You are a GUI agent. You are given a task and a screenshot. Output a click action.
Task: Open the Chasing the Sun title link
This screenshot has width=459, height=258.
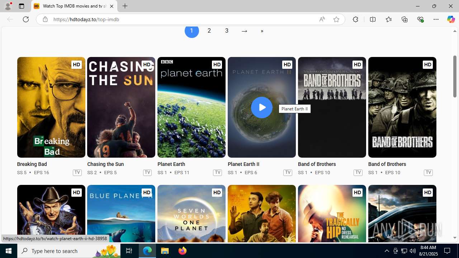105,164
